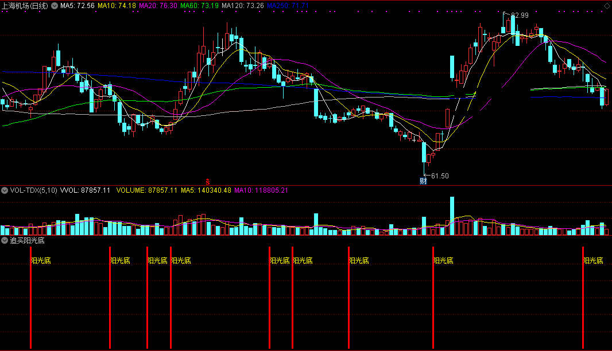Click the blue MA250: 71.71 label
The width and height of the screenshot is (612, 351).
(x=288, y=6)
